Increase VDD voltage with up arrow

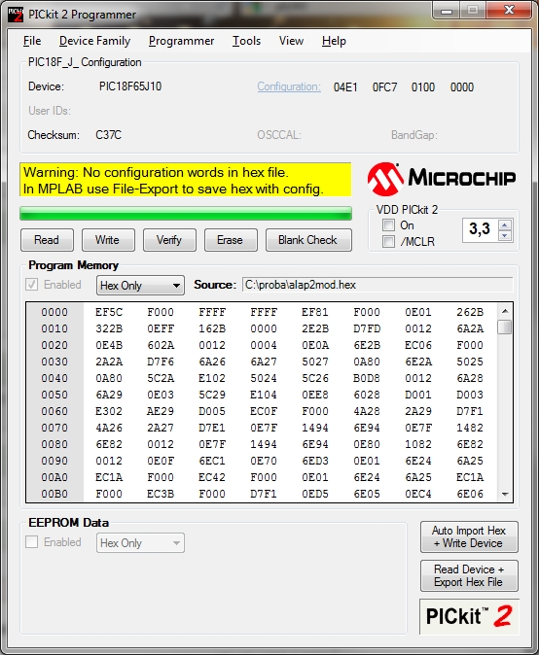click(x=505, y=225)
